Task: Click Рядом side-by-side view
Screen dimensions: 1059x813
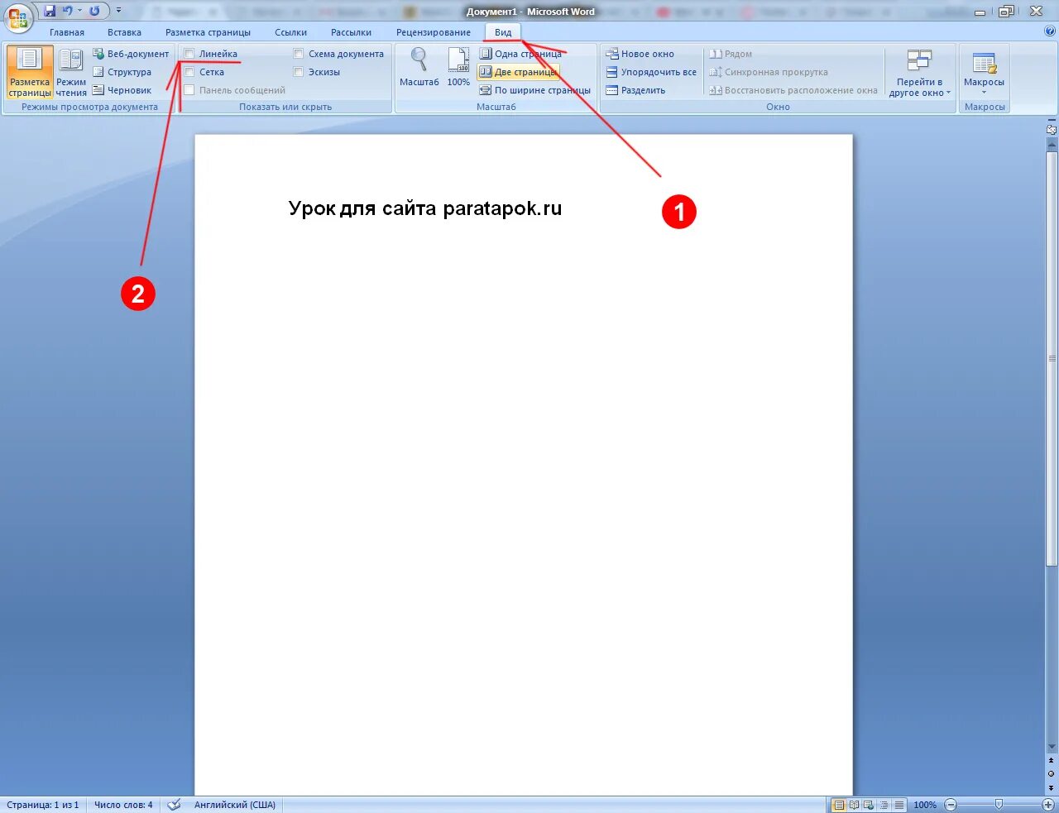Action: pos(731,54)
